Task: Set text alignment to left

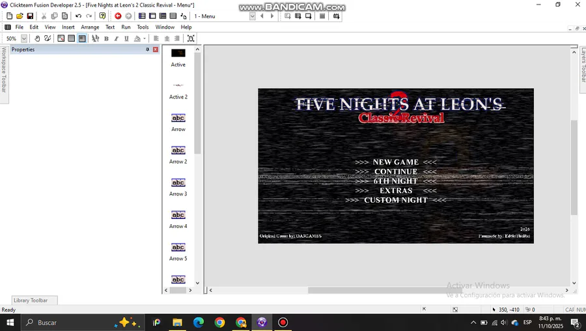Action: coord(156,38)
